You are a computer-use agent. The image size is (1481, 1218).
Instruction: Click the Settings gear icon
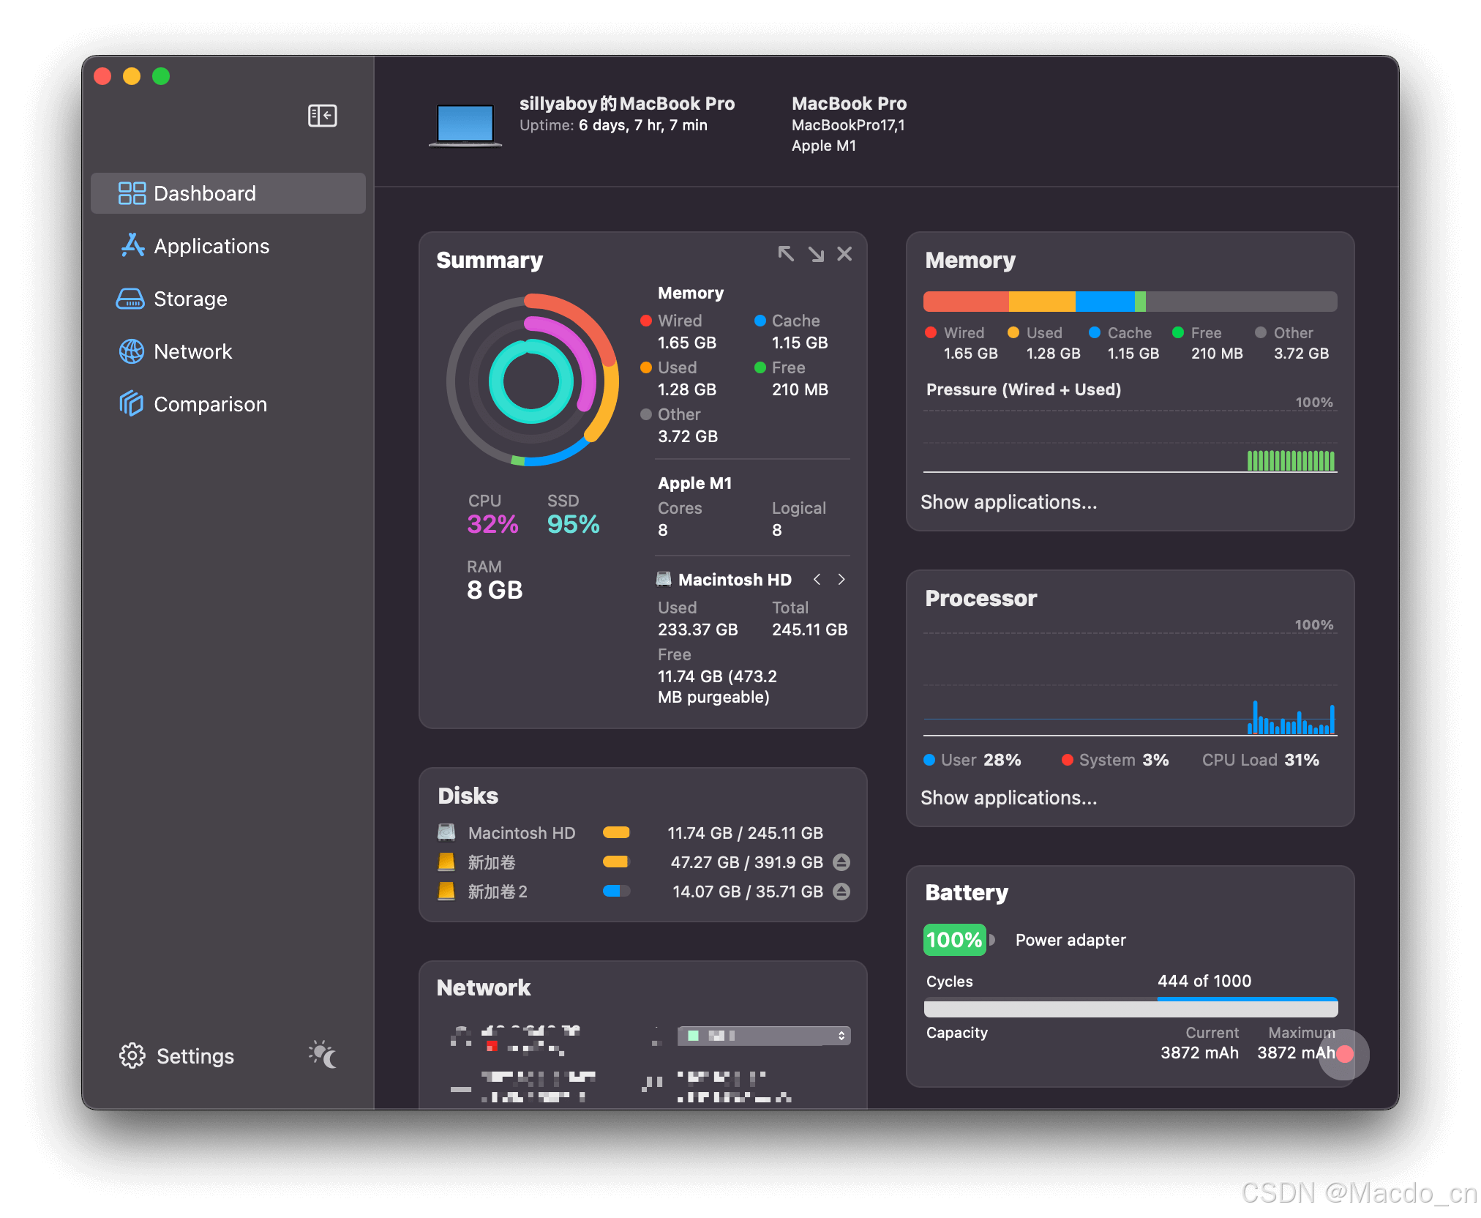(132, 1056)
